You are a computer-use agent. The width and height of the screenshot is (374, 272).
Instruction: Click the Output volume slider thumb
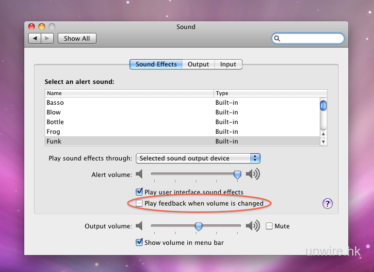pos(198,226)
